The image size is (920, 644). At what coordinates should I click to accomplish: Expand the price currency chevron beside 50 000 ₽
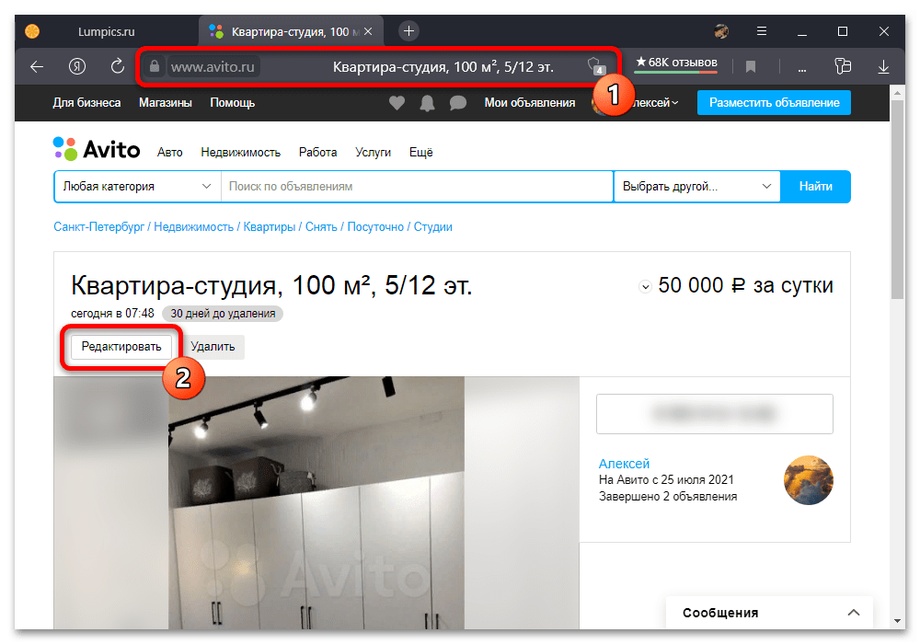pyautogui.click(x=645, y=287)
